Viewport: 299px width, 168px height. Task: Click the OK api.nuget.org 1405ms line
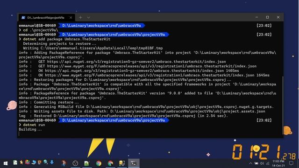[x=129, y=70]
